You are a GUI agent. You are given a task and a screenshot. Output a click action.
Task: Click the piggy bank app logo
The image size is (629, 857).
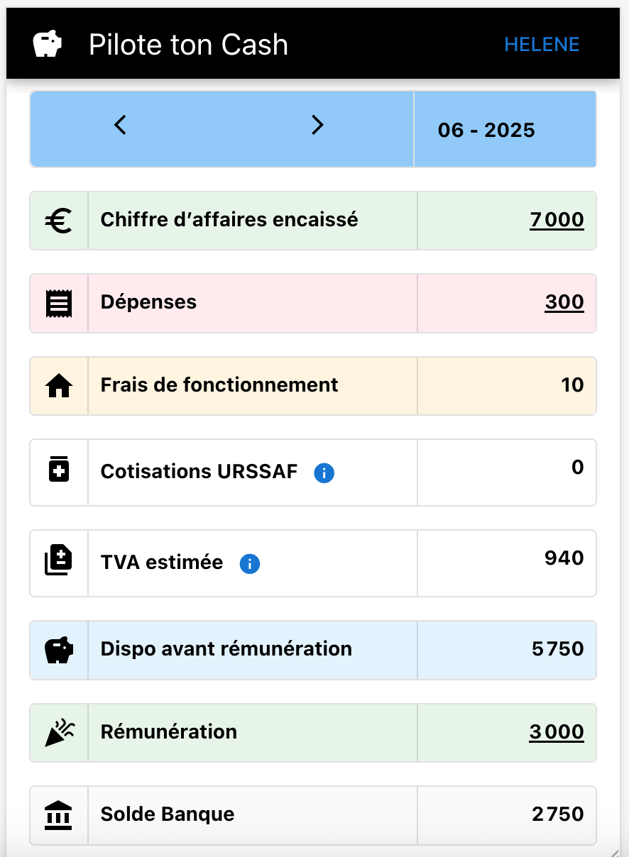tap(48, 45)
